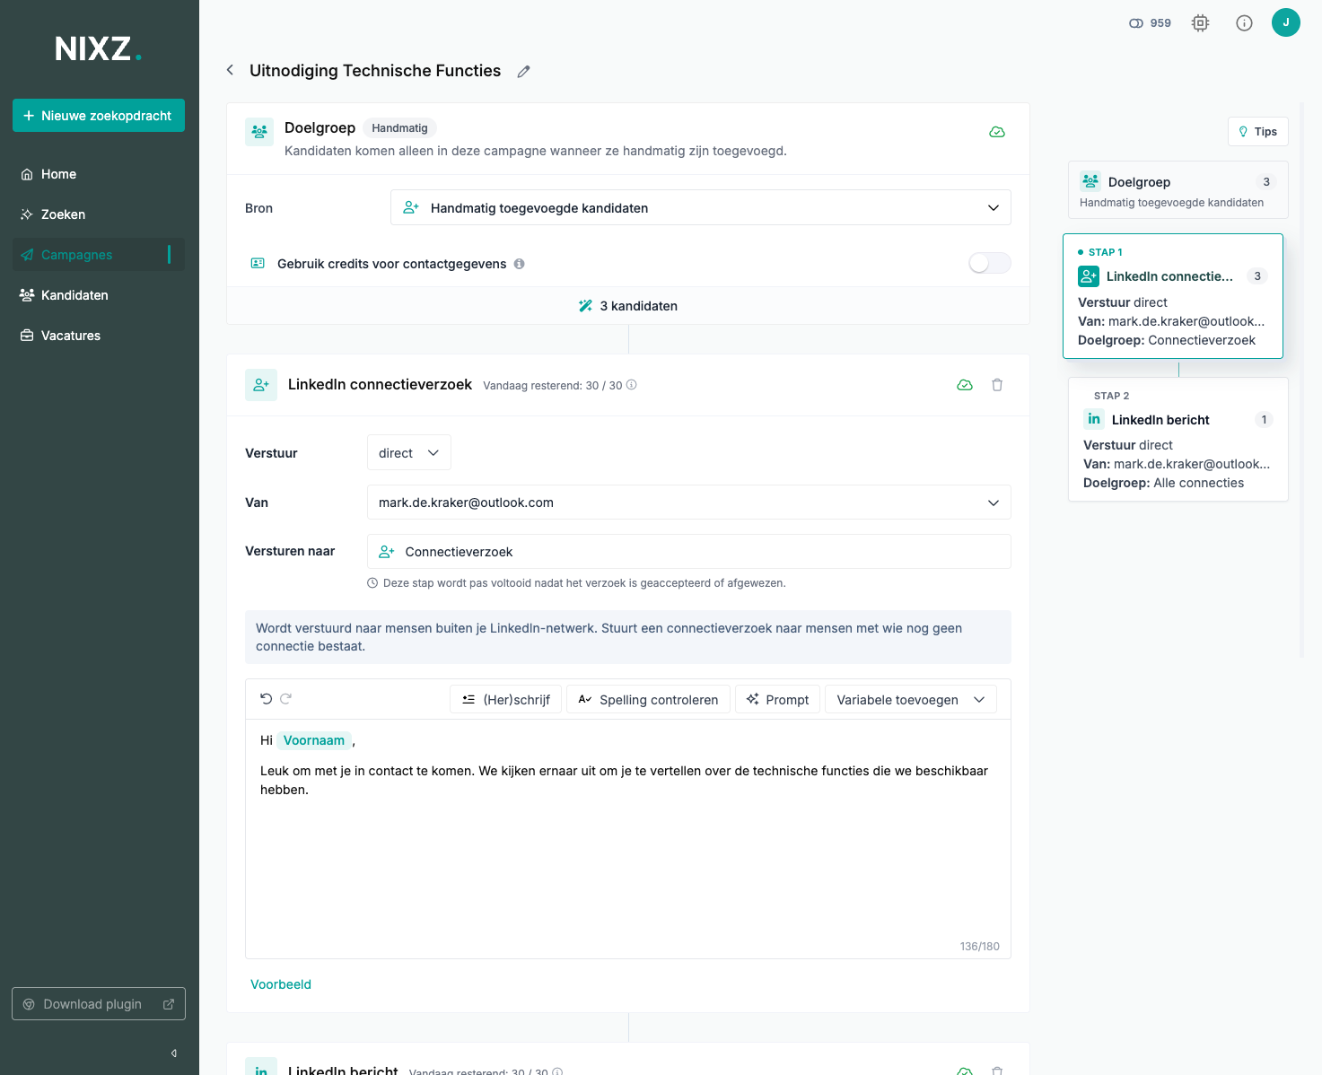Click the 136/180 character counter
This screenshot has height=1075, width=1322.
[x=980, y=947]
